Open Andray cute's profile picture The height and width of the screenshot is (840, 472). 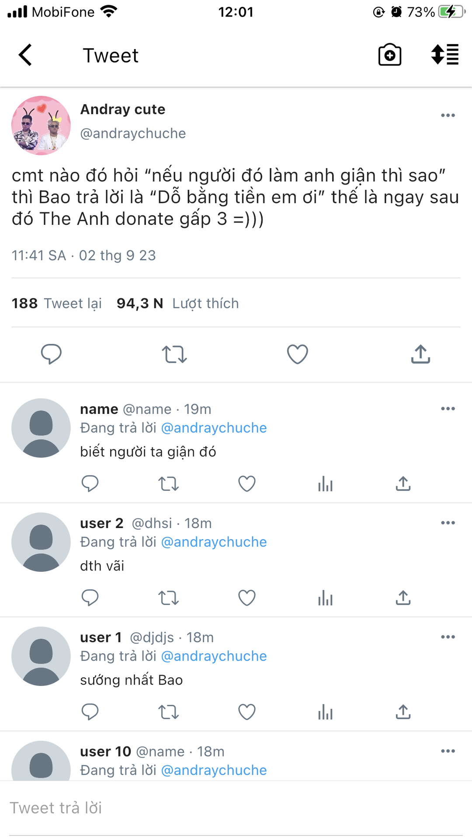41,126
